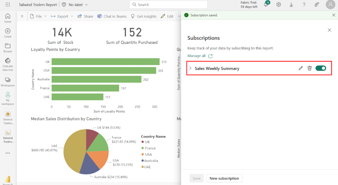Image resolution: width=338 pixels, height=185 pixels.
Task: Click the New subscription button
Action: tap(224, 178)
